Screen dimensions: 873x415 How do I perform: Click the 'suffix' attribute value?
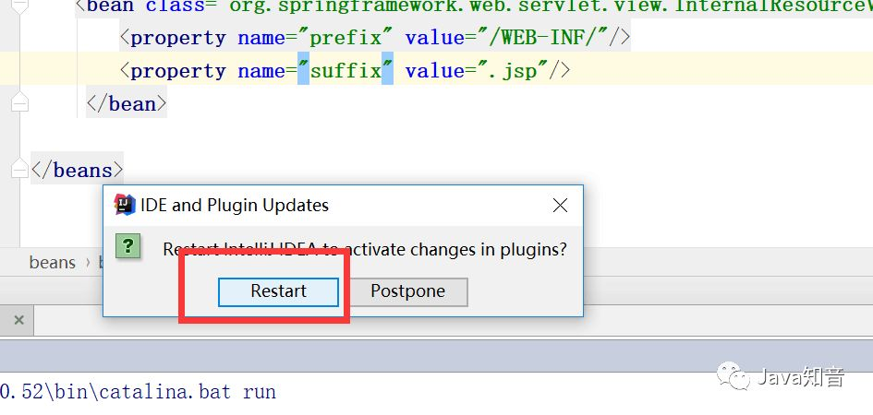click(346, 71)
